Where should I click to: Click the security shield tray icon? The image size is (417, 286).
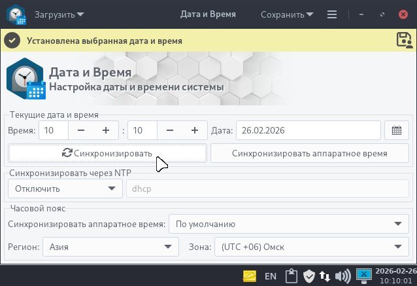tap(309, 276)
